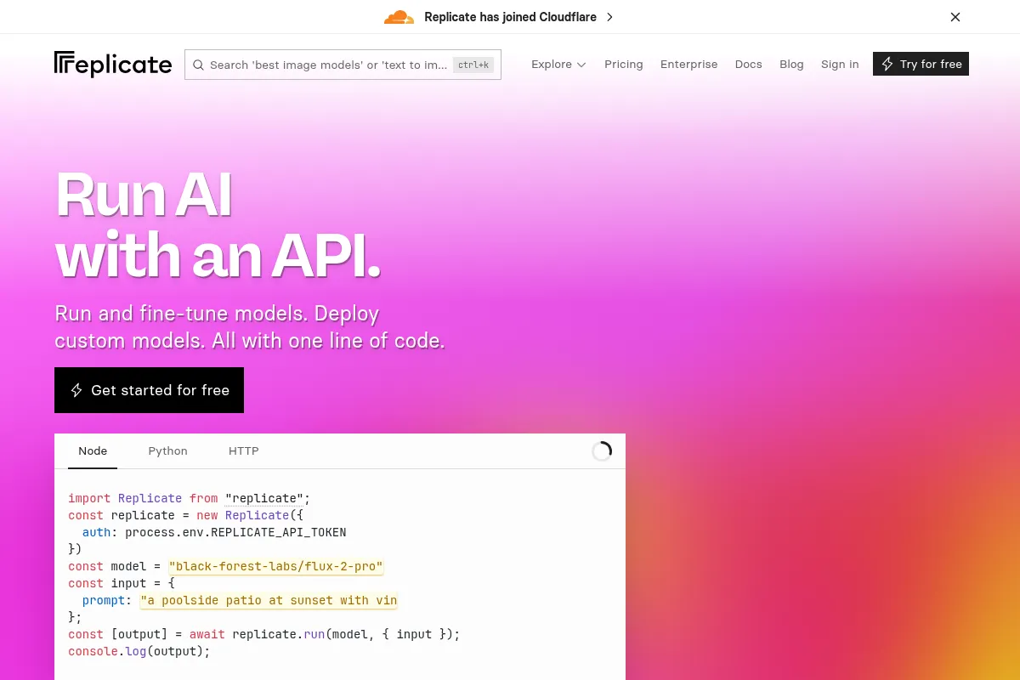Click the "black-forest-labs/flux-2-pro" model string
Viewport: 1020px width, 680px height.
point(276,566)
